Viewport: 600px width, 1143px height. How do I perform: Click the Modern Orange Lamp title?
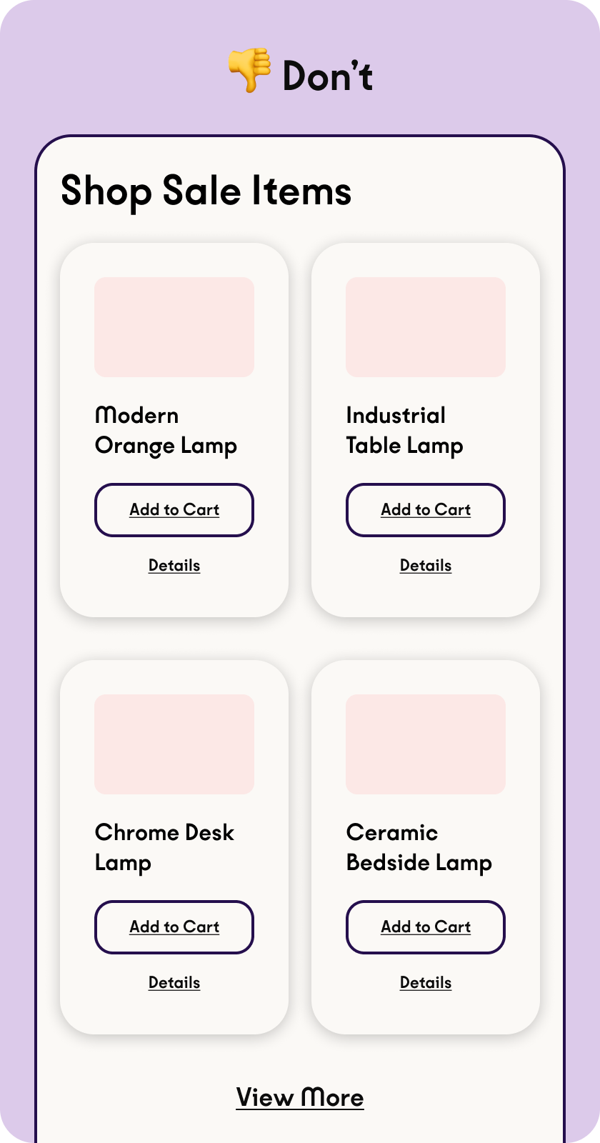(x=166, y=431)
